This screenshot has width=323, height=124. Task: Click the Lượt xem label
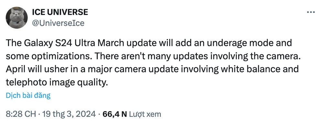[x=145, y=114]
